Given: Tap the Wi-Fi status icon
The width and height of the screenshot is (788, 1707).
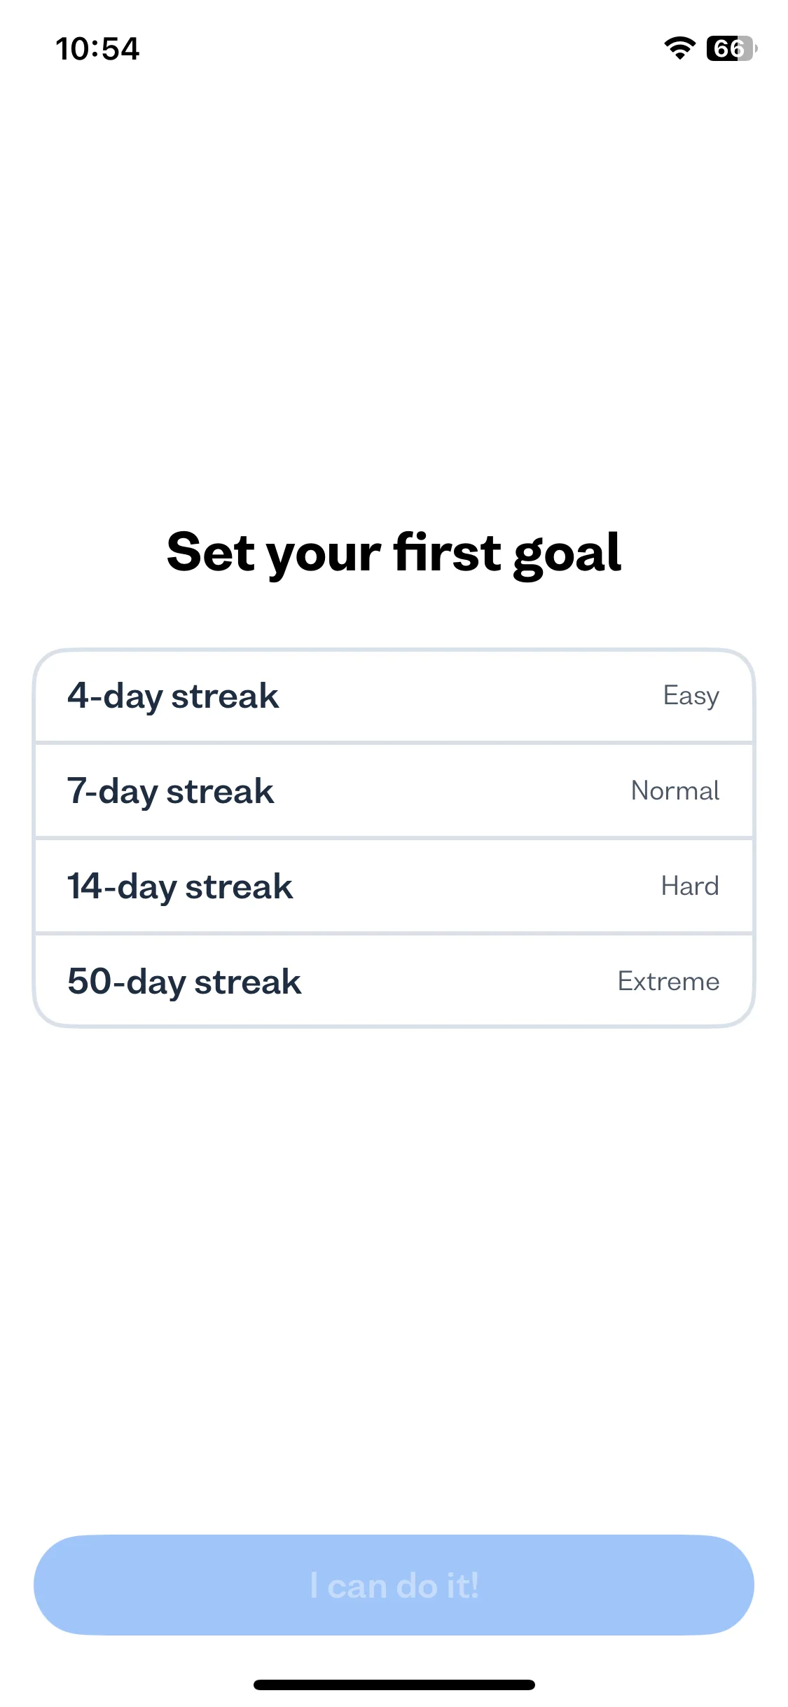Looking at the screenshot, I should point(679,48).
